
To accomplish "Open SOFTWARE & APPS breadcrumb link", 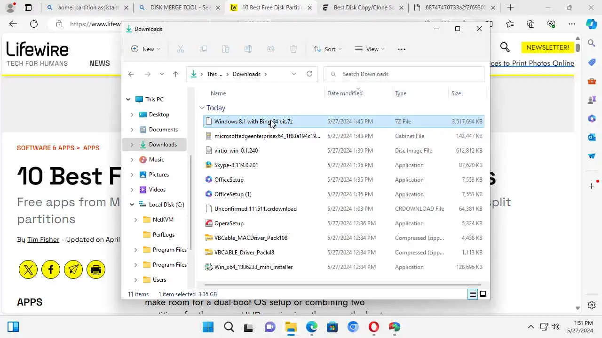I will point(46,148).
